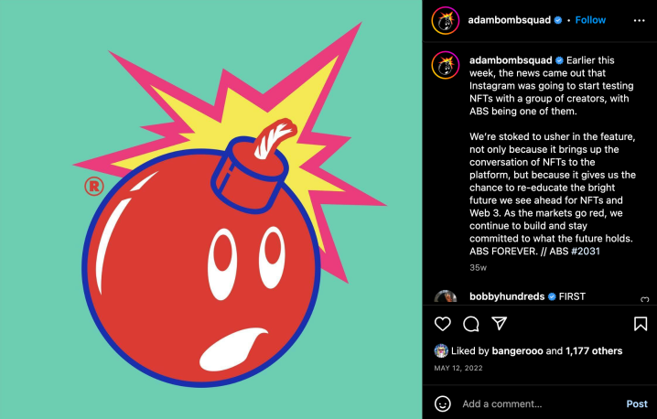Viewport: 657px width, 419px height.
Task: Open emoji picker smiley icon
Action: coord(443,404)
